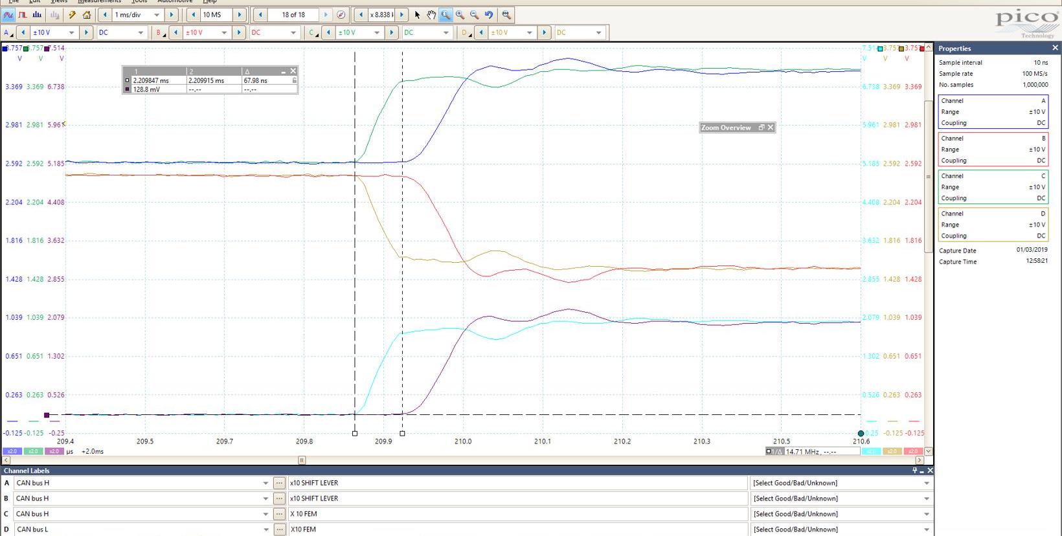
Task: Next timebase arrow right of 1 ms/div
Action: pos(171,15)
